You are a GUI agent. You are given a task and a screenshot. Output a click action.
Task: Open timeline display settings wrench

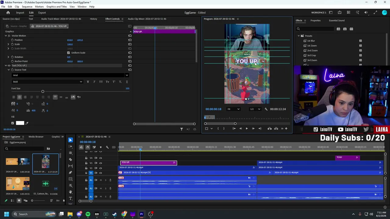point(107,147)
